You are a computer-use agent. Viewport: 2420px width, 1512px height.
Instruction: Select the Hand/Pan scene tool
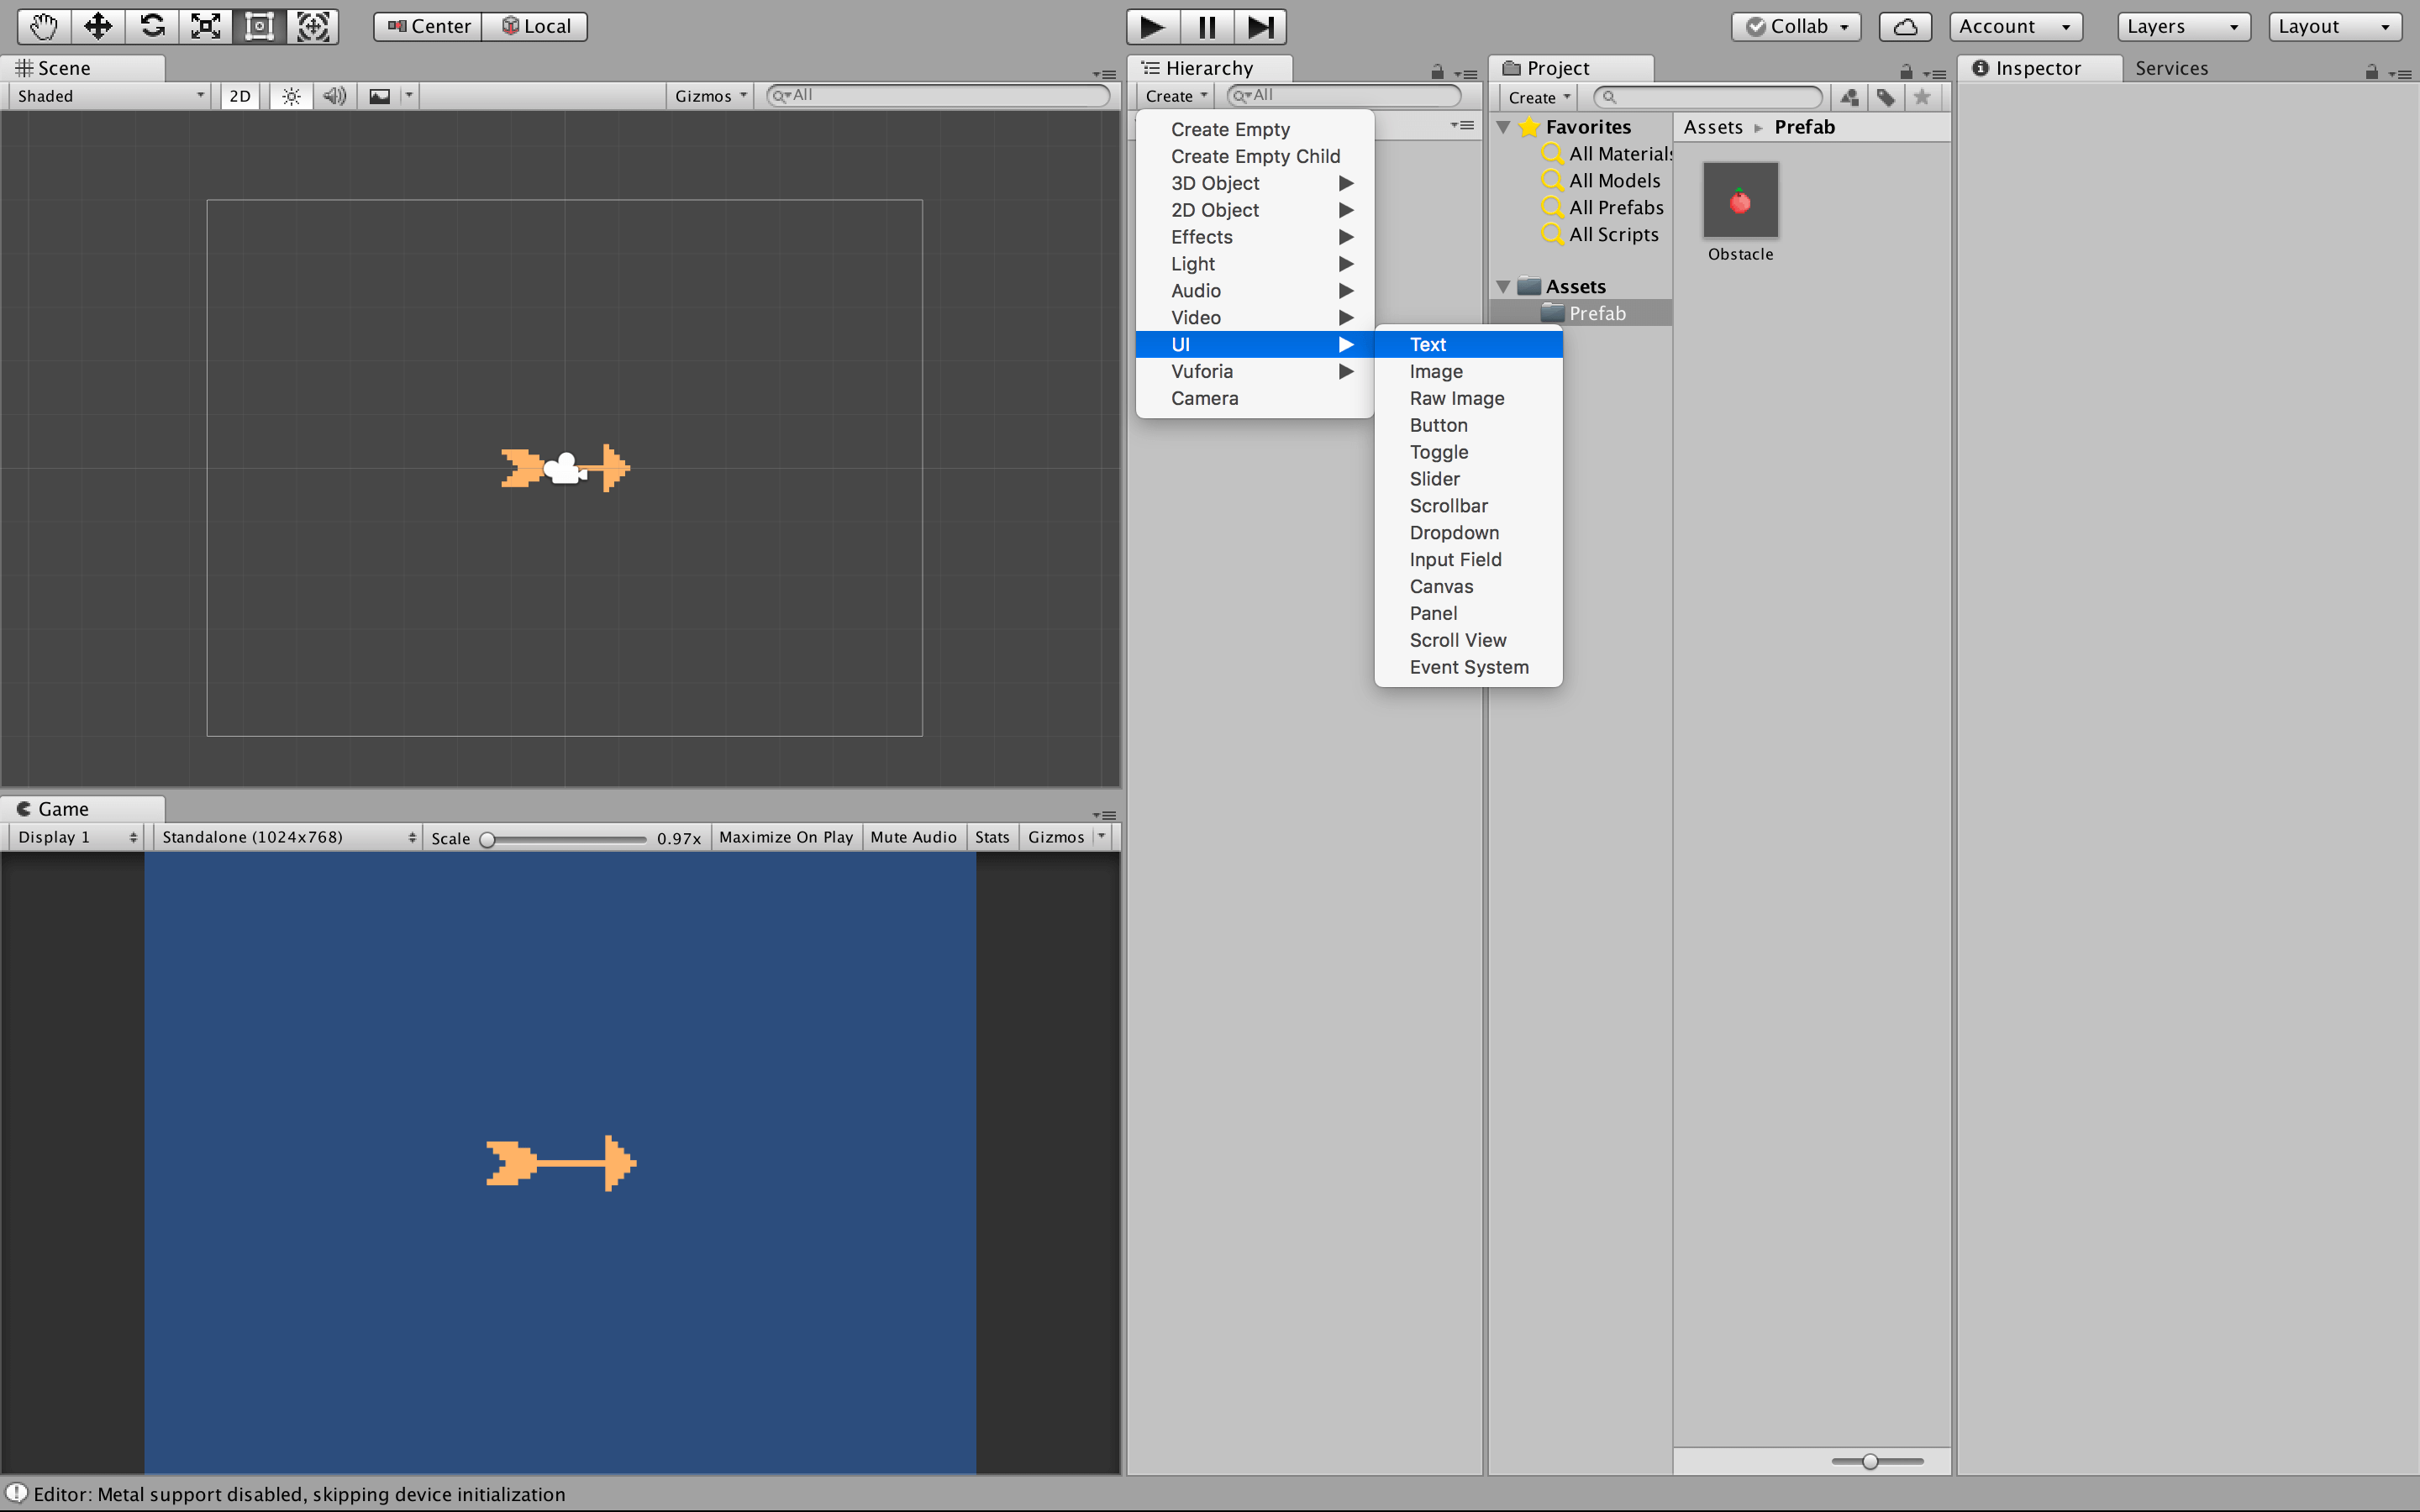tap(45, 26)
